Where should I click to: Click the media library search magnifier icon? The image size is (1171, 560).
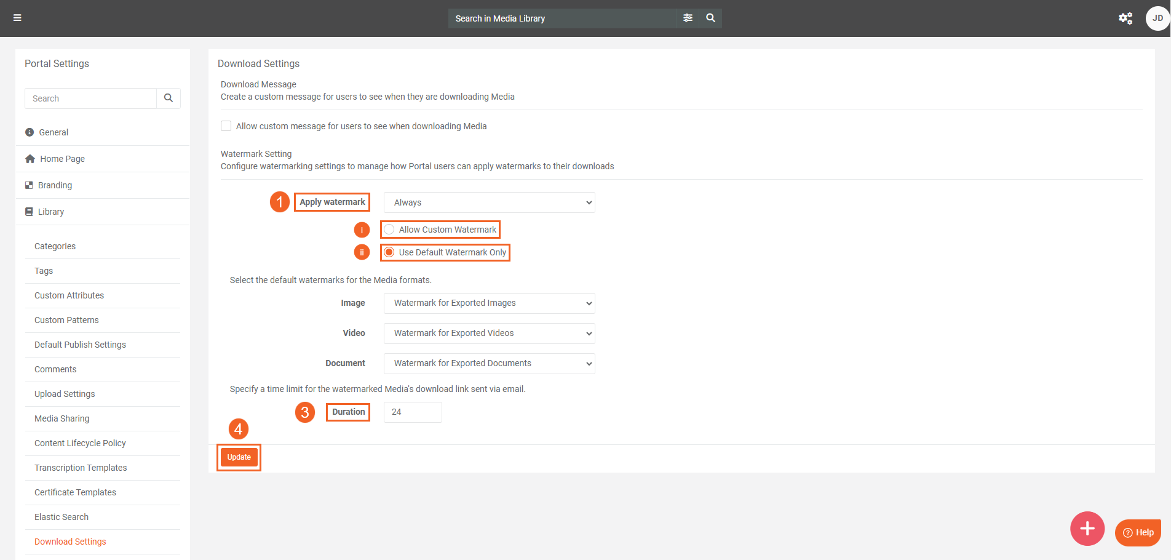pos(710,18)
